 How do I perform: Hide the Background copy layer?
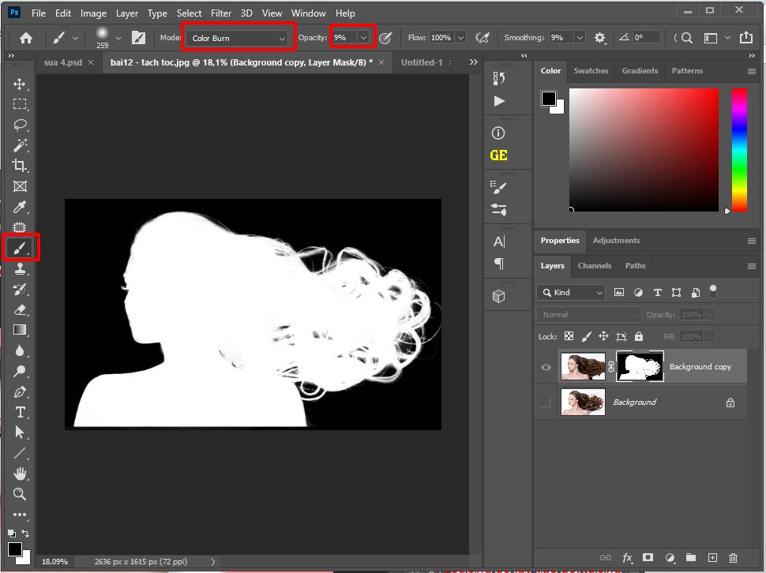(x=545, y=366)
